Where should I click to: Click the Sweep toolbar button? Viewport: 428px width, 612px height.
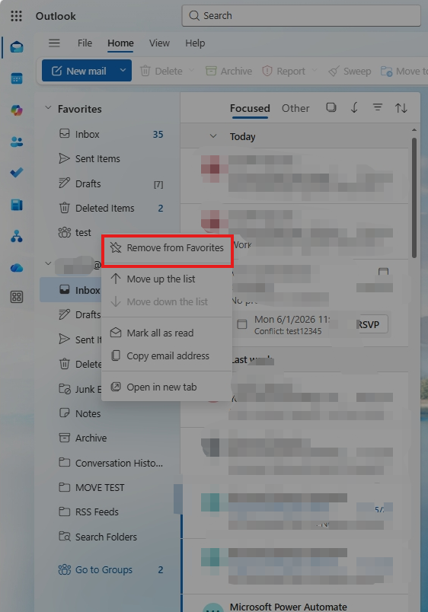coord(350,71)
